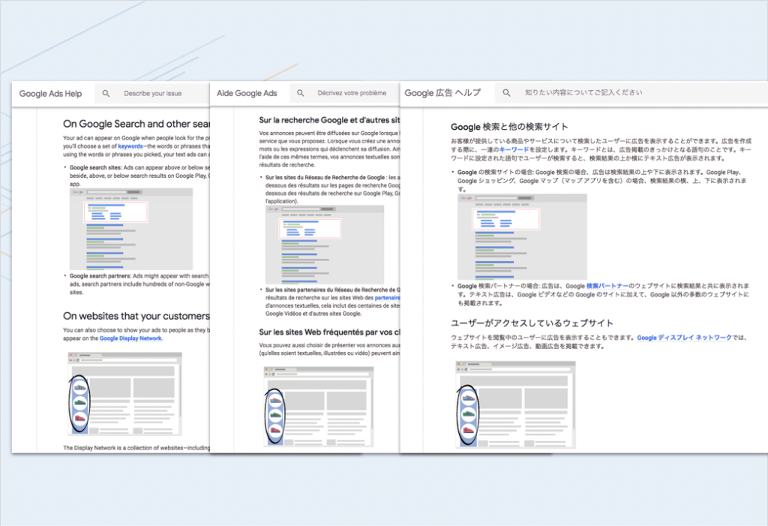
Task: Follow the 'キーワード' link in the Japanese page
Action: [x=514, y=149]
